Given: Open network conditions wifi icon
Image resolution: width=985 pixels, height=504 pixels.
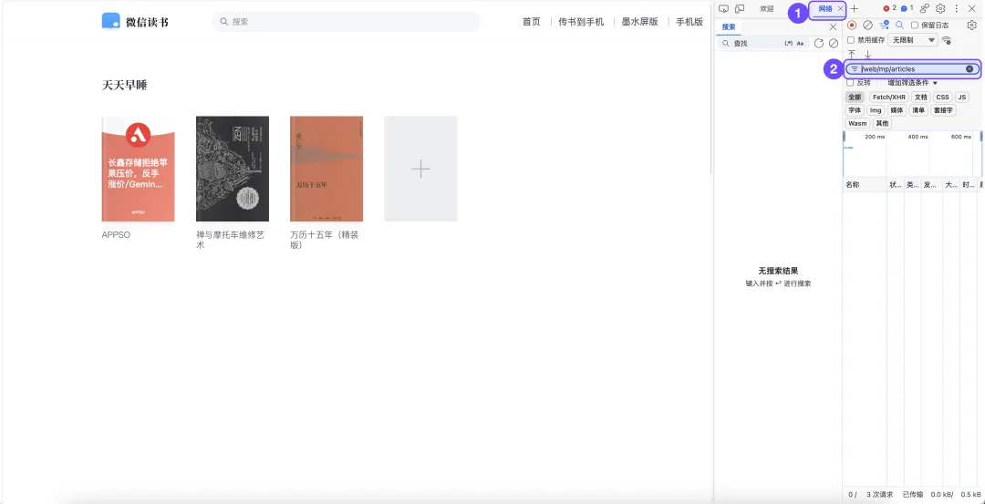Looking at the screenshot, I should (947, 40).
